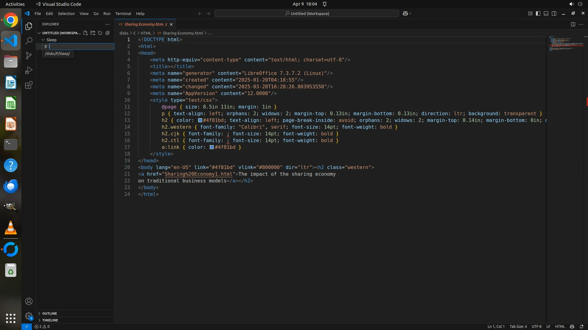The height and width of the screenshot is (330, 588).
Task: Open the Selection menu
Action: [x=66, y=13]
